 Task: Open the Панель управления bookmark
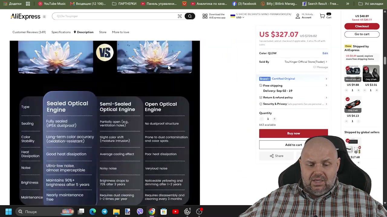(x=158, y=4)
